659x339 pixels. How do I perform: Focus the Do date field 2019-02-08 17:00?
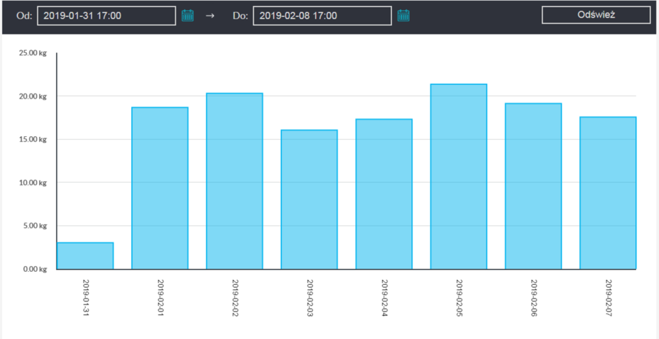click(x=322, y=16)
